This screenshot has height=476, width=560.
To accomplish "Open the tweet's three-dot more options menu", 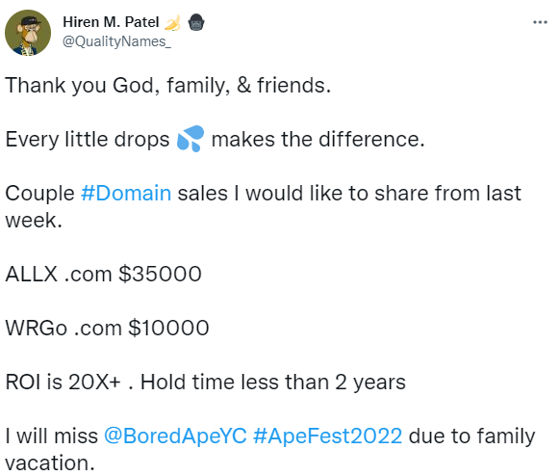I will click(x=540, y=22).
